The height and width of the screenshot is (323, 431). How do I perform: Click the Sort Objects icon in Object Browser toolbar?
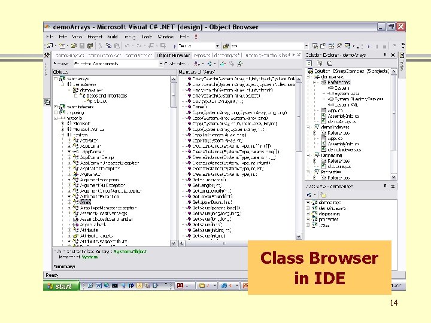[x=197, y=64]
